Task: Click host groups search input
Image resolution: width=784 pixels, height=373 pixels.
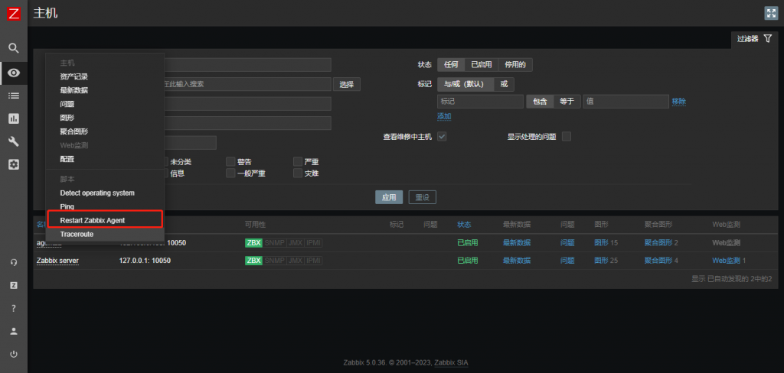Action: tap(247, 84)
